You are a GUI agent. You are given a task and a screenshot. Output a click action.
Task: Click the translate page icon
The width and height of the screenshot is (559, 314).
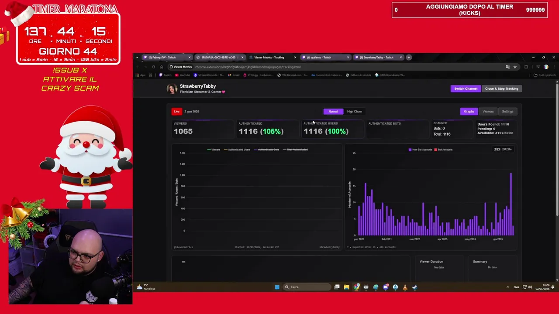click(x=507, y=67)
